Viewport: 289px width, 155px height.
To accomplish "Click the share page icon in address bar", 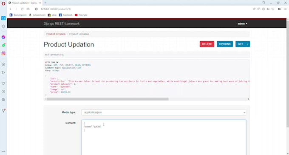I will pos(254,9).
